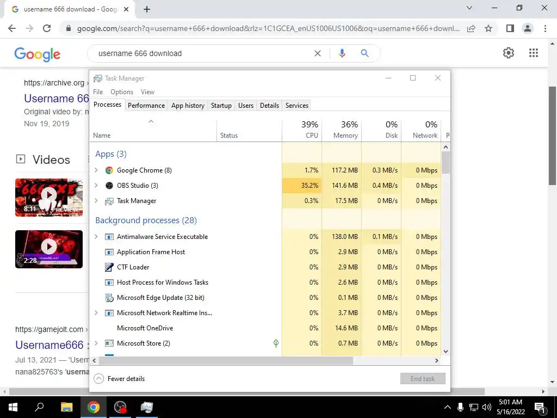Screen dimensions: 557x418
Task: Click the Microsoft Edge Update icon
Action: [109, 298]
